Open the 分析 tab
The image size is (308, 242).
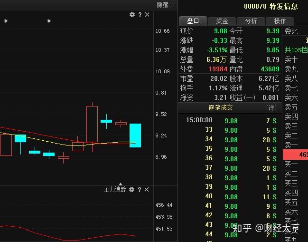251,21
